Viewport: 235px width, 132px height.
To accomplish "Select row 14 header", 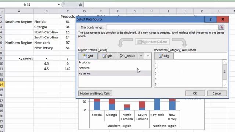I will (2, 85).
